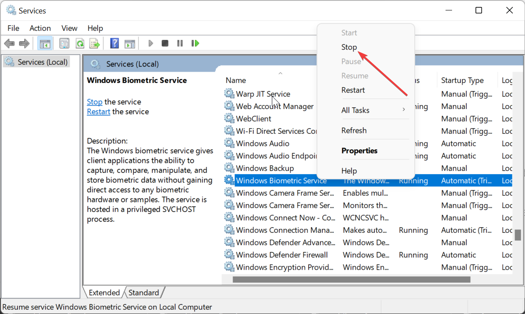Toggle the Show/Hide Action Pane icon

130,43
